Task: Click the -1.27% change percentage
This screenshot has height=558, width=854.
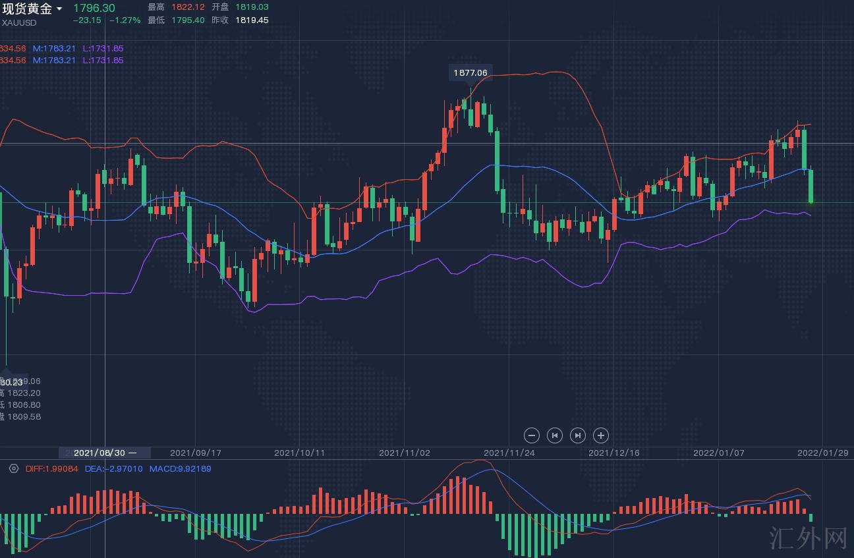Action: [x=125, y=20]
